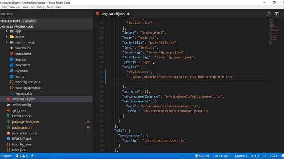
Task: Open the Help menu
Action: pyautogui.click(x=58, y=7)
